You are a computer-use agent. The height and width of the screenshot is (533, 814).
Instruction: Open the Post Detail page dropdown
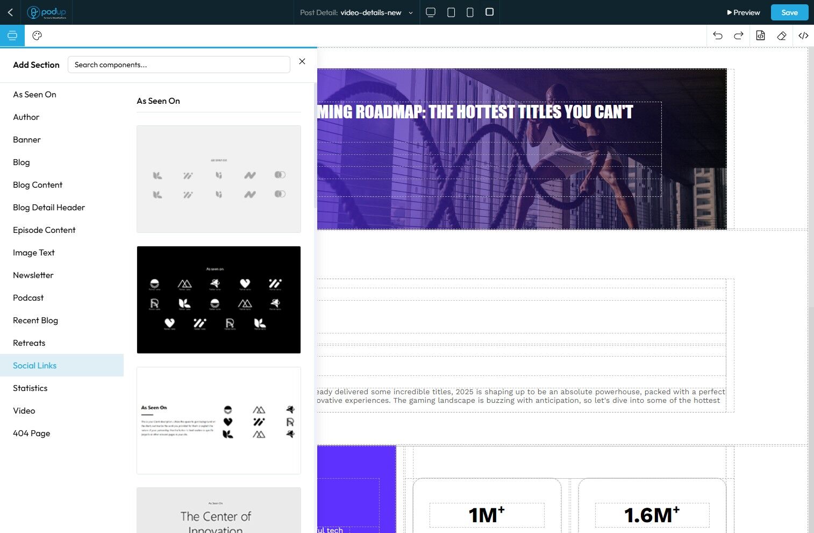tap(356, 12)
